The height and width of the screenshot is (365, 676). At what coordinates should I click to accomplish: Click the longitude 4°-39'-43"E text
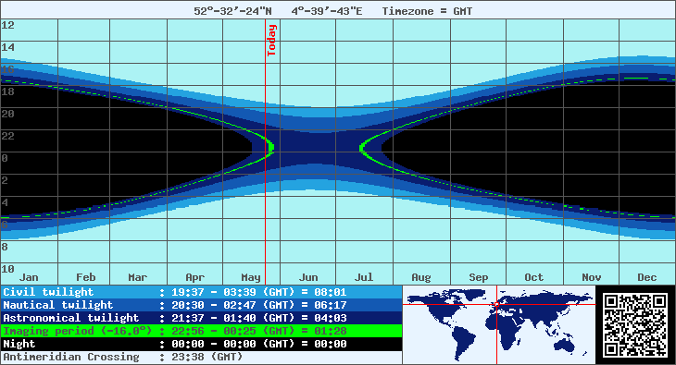(327, 11)
